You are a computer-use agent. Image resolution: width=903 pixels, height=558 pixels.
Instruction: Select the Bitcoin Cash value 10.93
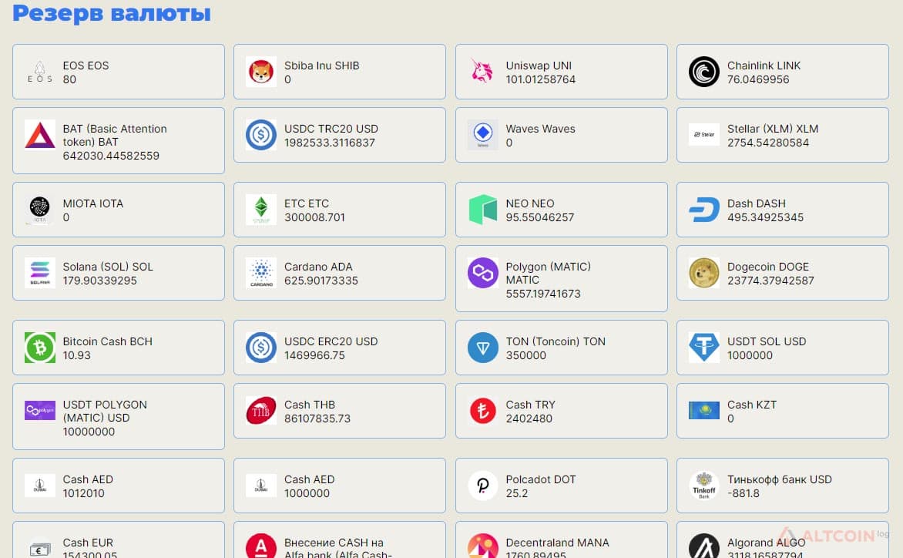[x=76, y=355]
